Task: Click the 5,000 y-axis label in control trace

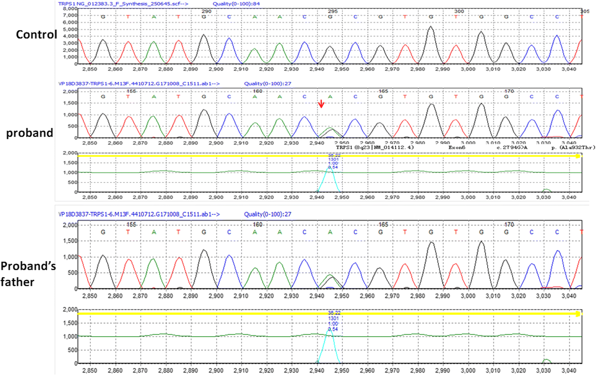Action: point(70,29)
